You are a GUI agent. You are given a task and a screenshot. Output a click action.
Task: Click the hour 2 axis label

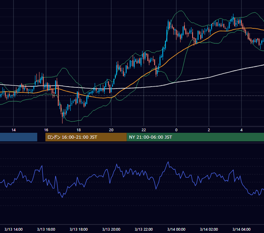209,130
